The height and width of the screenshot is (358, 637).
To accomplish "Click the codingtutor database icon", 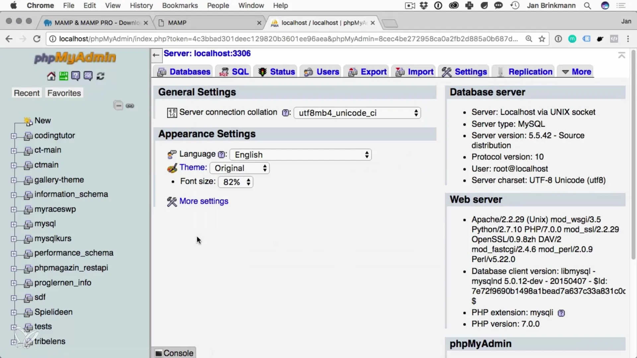I will (29, 136).
